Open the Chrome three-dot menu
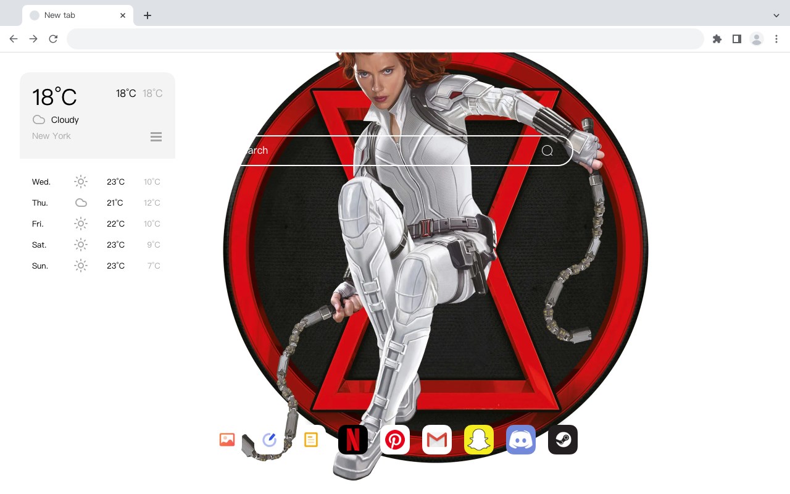 tap(776, 39)
